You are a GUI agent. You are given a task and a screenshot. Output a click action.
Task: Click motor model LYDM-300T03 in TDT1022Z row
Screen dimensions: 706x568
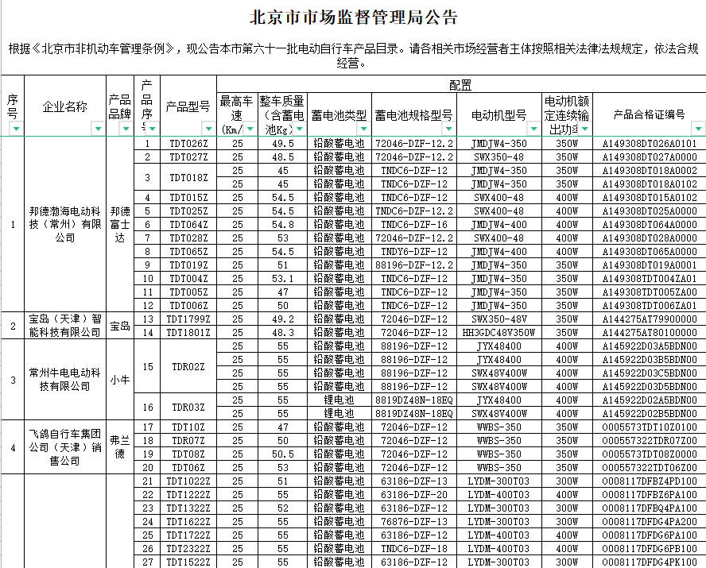(498, 481)
